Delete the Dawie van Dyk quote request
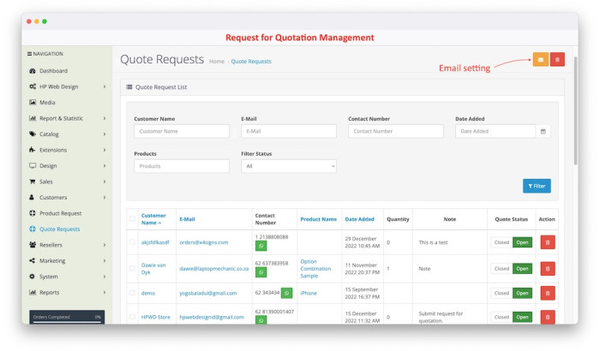Viewport: 600px width, 351px height. (548, 269)
